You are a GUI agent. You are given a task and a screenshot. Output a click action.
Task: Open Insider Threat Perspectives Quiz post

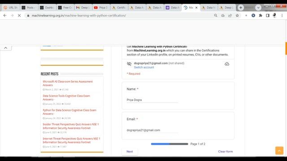point(71,126)
